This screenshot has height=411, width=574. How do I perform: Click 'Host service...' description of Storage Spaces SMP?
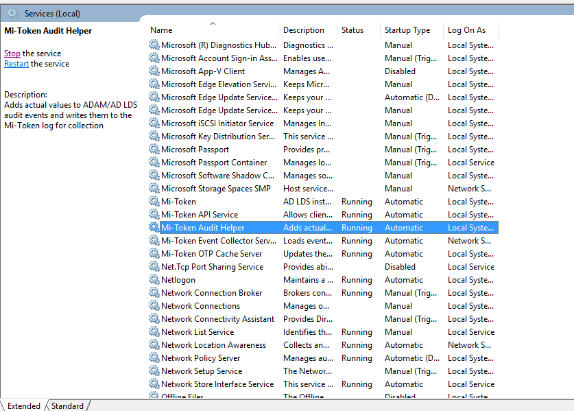coord(308,189)
